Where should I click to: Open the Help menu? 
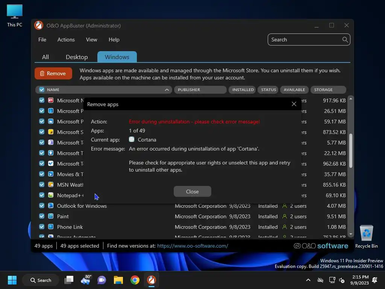click(x=114, y=40)
